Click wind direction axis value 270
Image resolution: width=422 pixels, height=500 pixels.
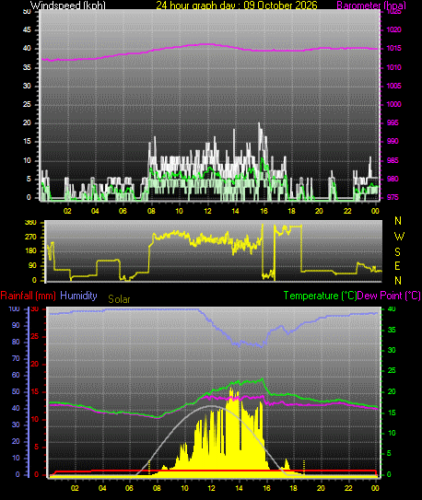(30, 238)
